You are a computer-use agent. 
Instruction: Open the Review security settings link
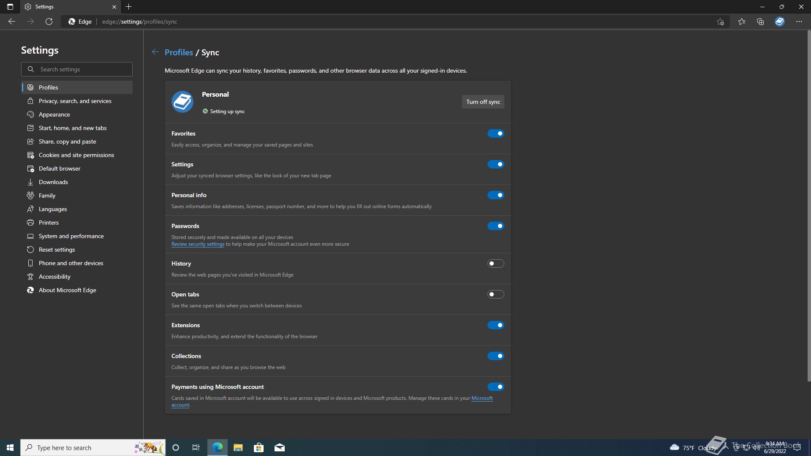tap(198, 244)
